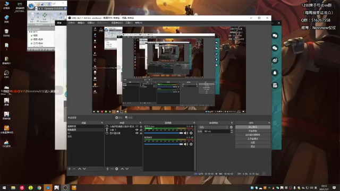Open the scene transition type dropdown

pyautogui.click(x=214, y=127)
